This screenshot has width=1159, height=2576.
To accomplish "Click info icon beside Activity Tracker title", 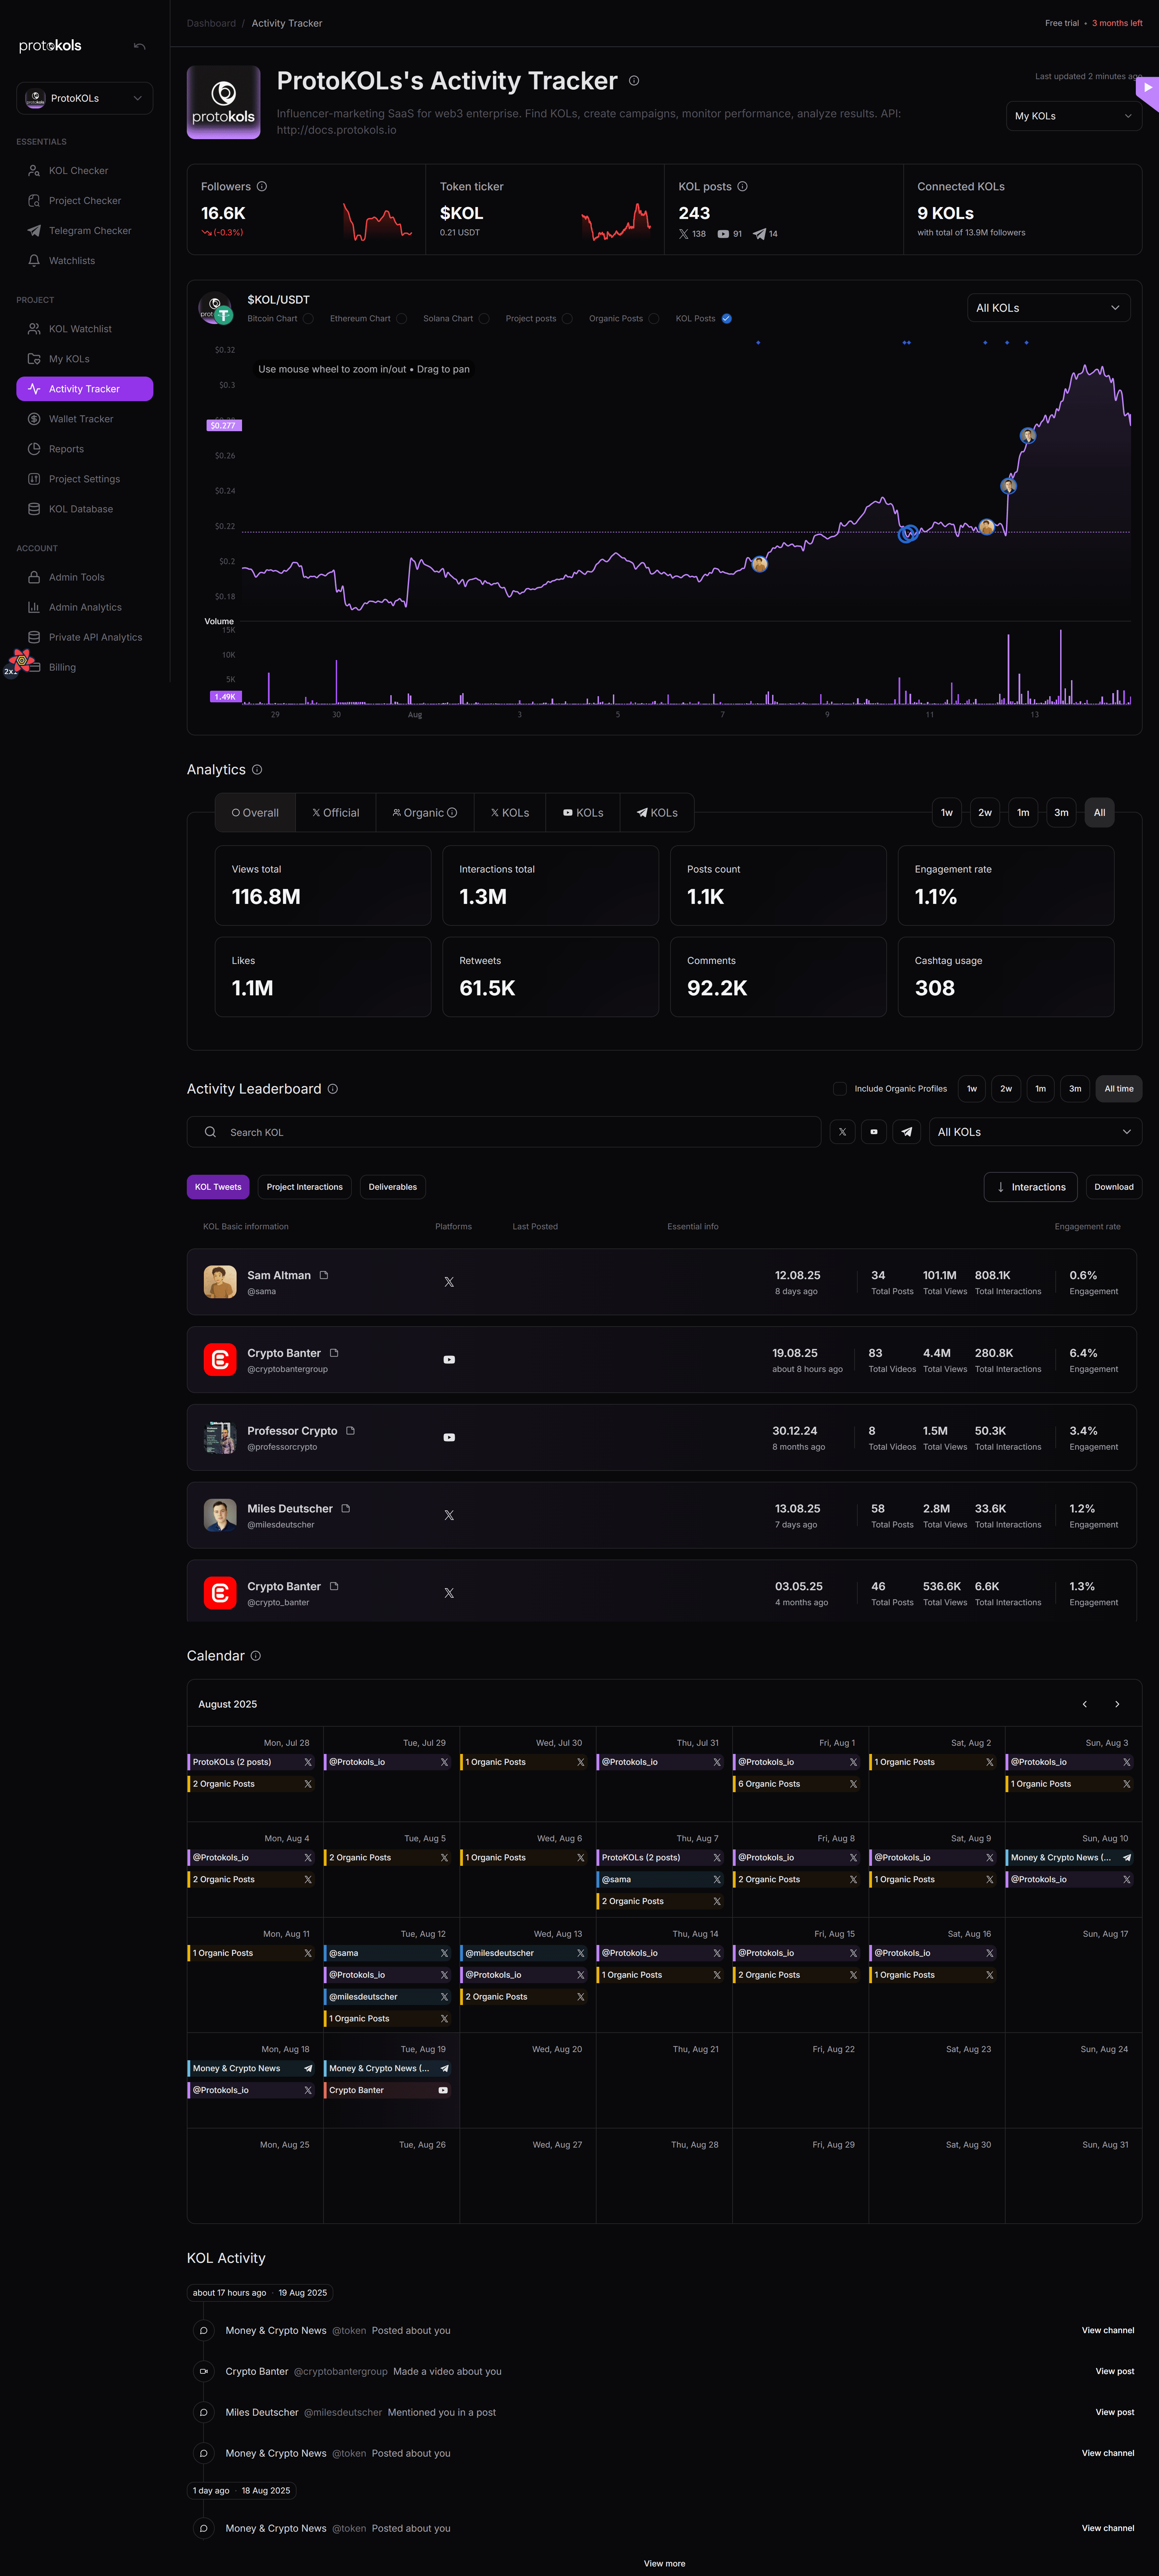I will pos(633,81).
